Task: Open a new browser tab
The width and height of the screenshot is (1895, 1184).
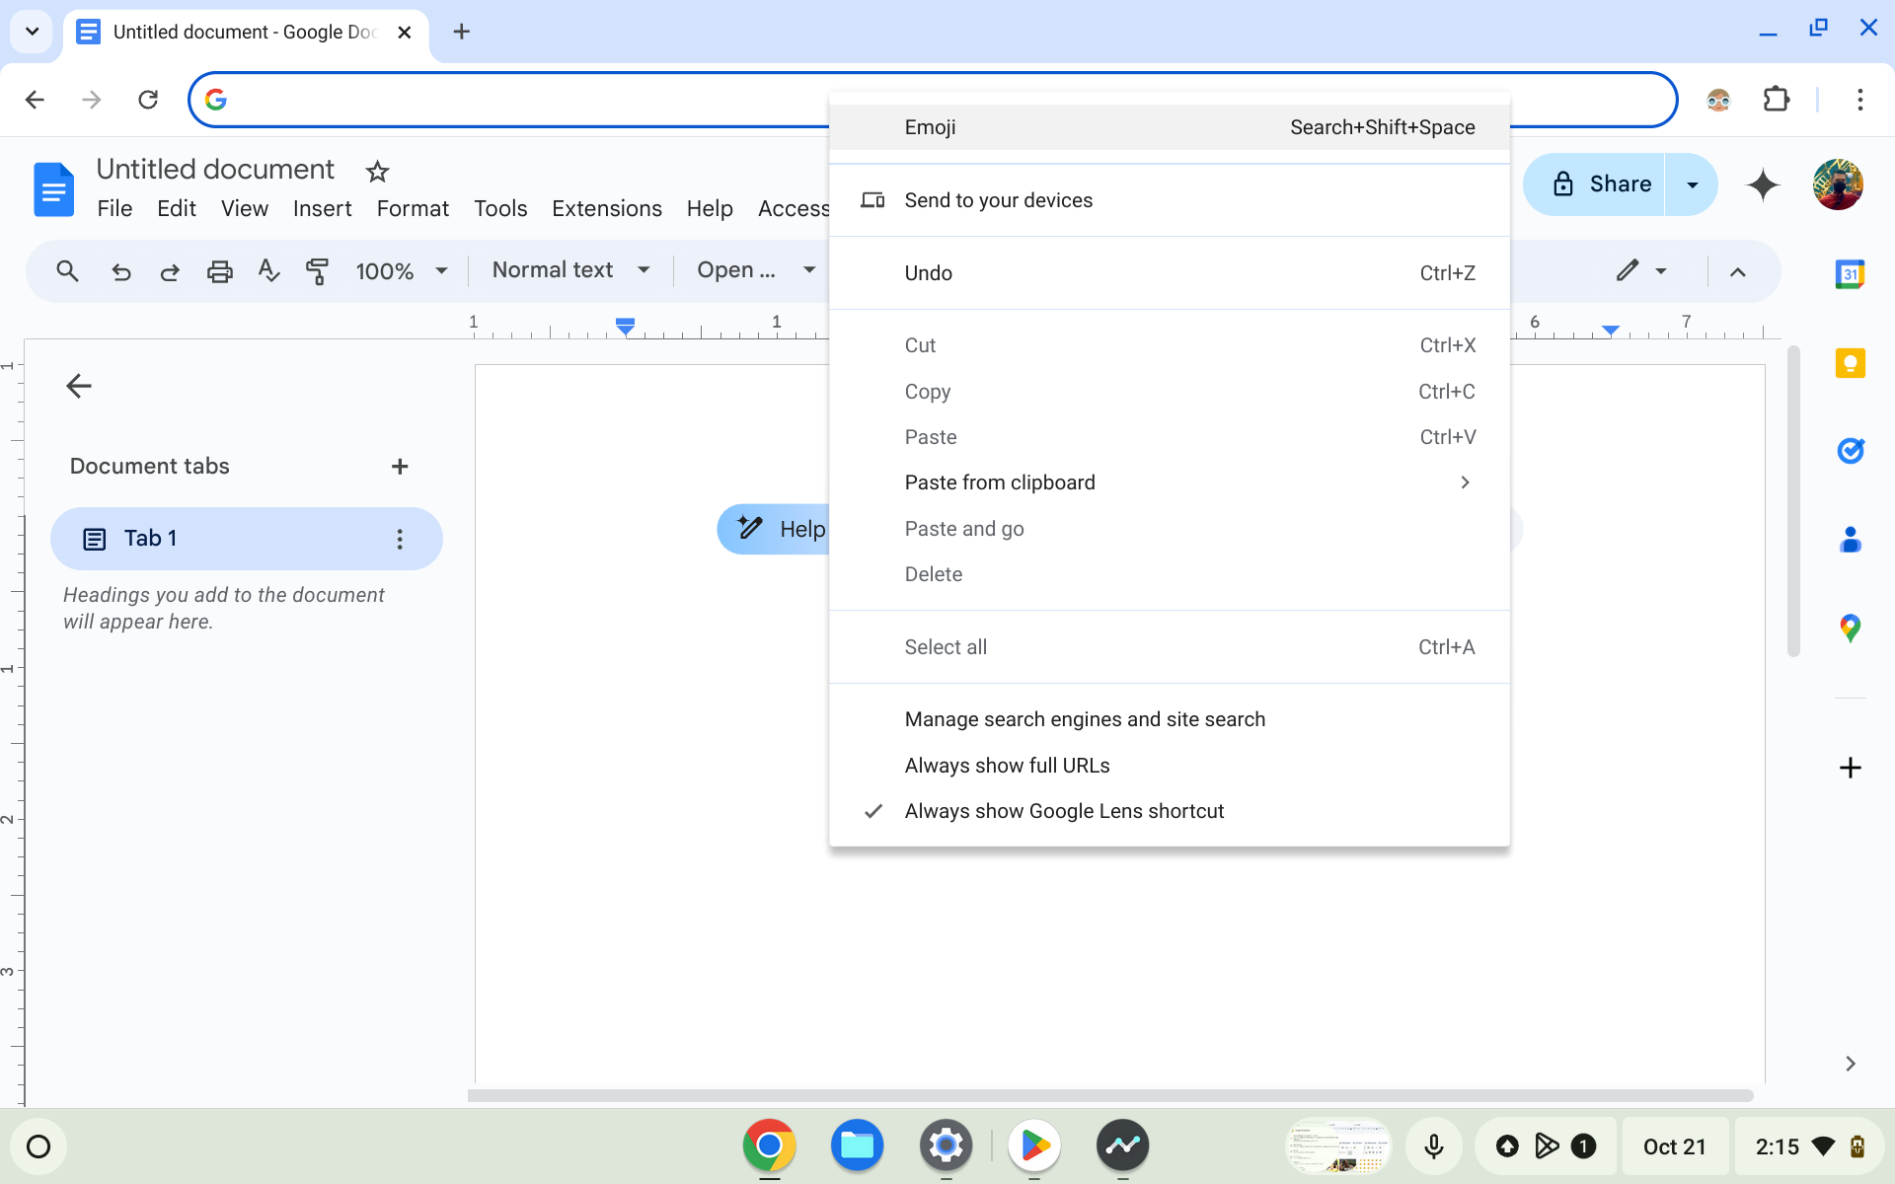Action: 461,32
